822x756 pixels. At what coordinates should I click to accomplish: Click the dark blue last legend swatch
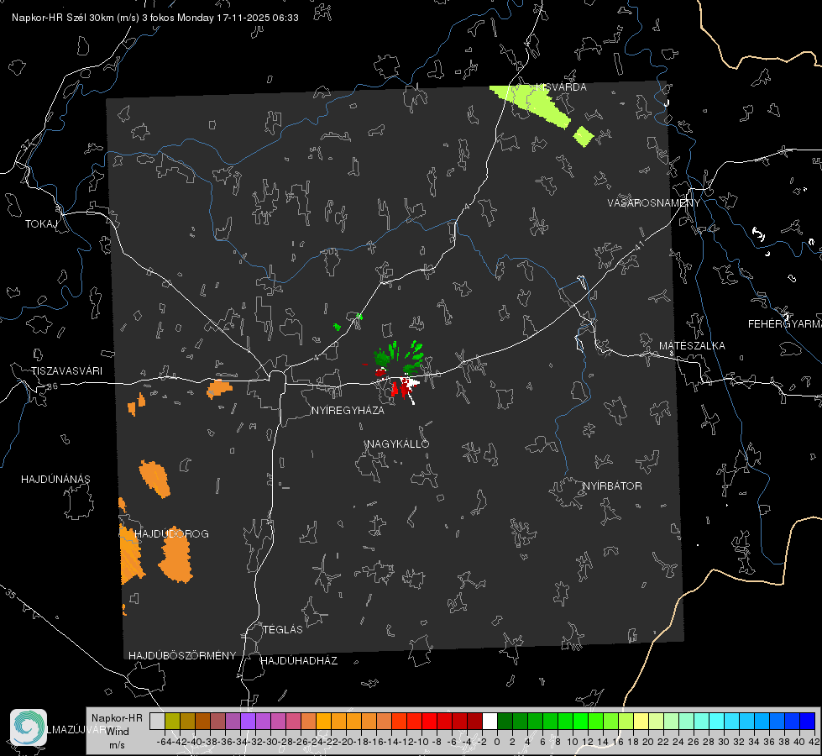[x=808, y=721]
